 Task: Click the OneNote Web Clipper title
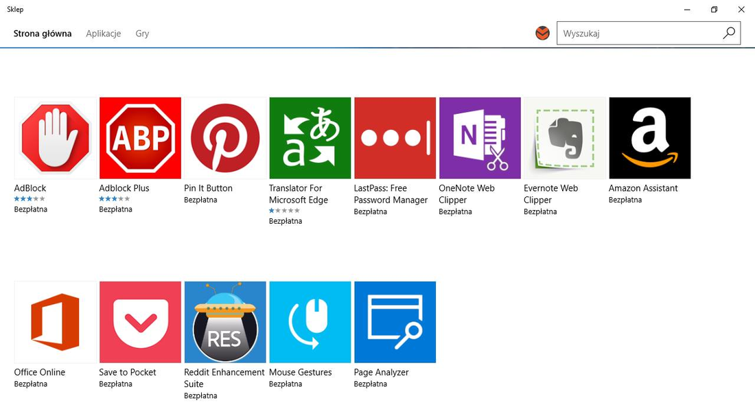pyautogui.click(x=467, y=194)
